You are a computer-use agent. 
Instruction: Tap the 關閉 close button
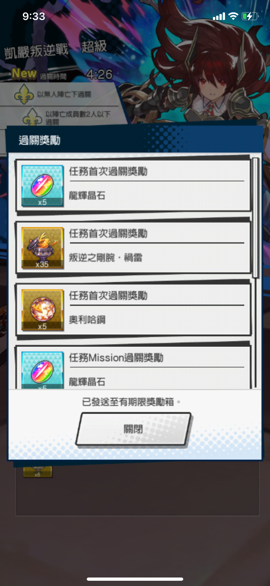coord(133,429)
